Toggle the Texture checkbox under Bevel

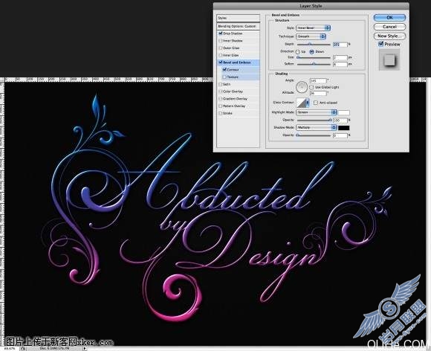click(x=224, y=77)
